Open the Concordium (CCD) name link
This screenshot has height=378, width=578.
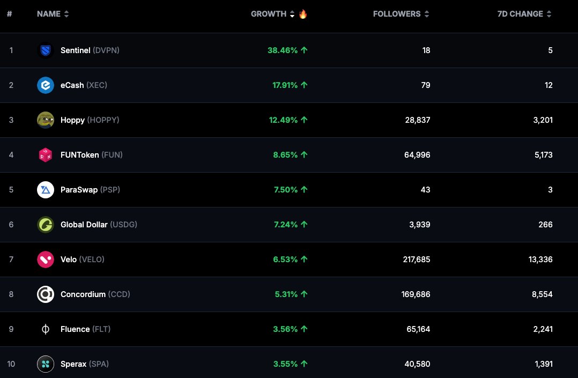tap(95, 294)
